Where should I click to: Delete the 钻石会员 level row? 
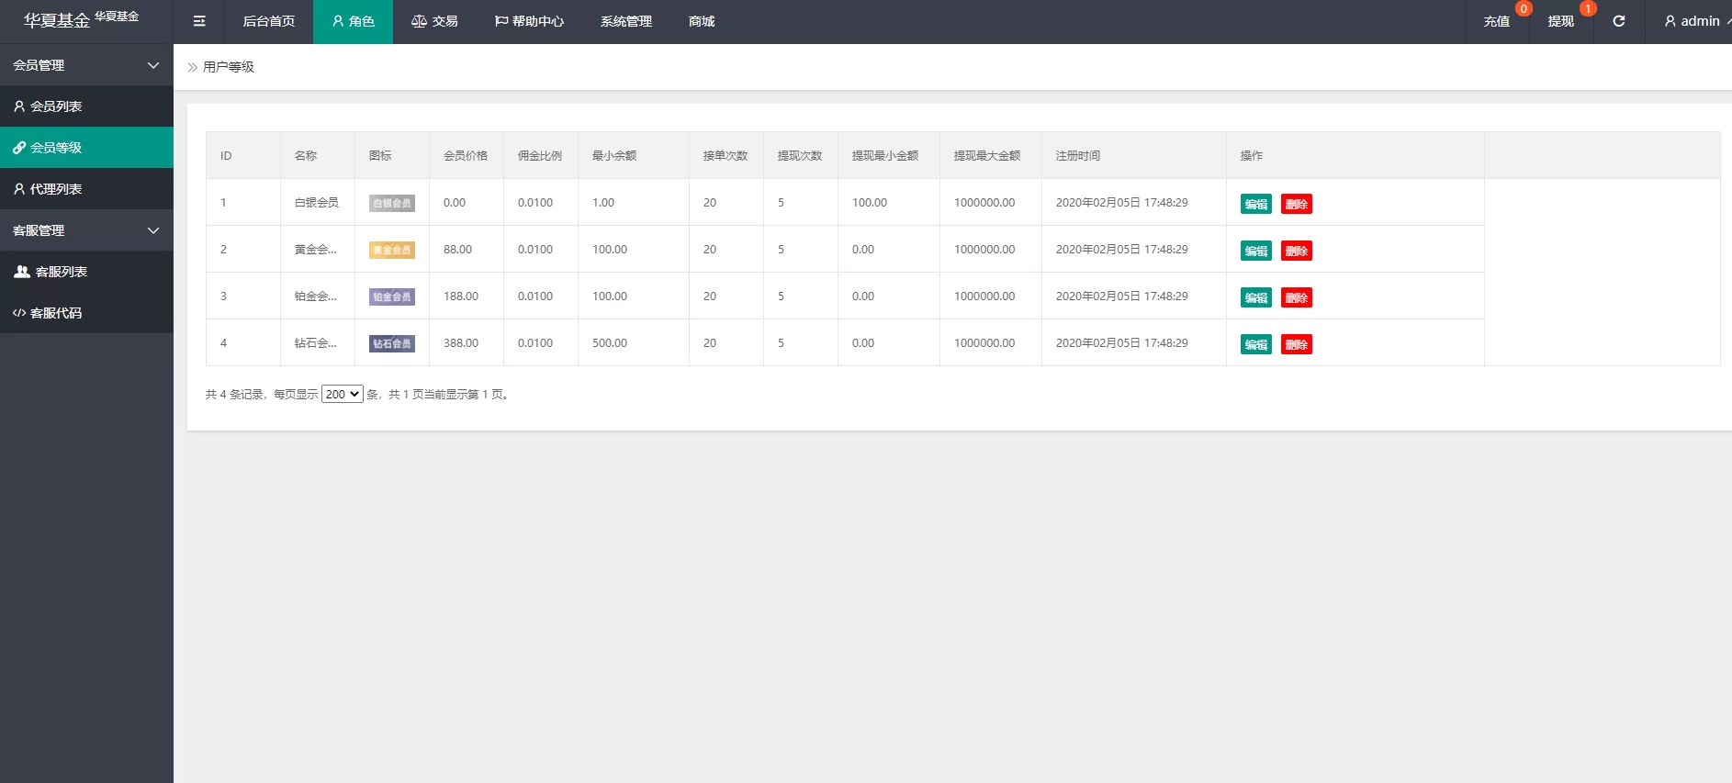coord(1296,344)
